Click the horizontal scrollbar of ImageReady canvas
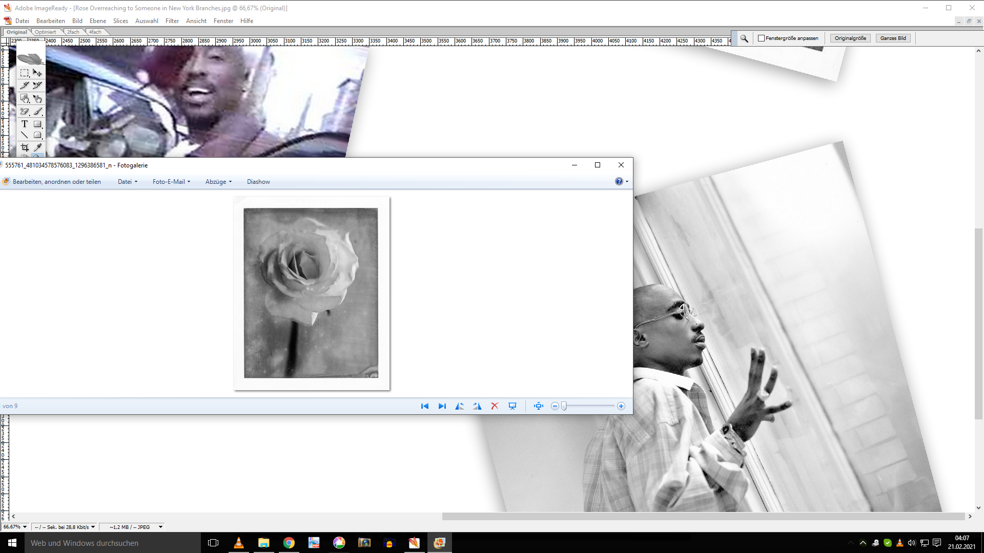Viewport: 984px width, 553px height. coord(703,517)
